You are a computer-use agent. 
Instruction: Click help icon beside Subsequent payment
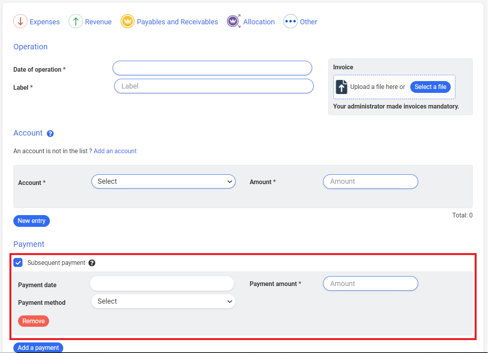[92, 263]
